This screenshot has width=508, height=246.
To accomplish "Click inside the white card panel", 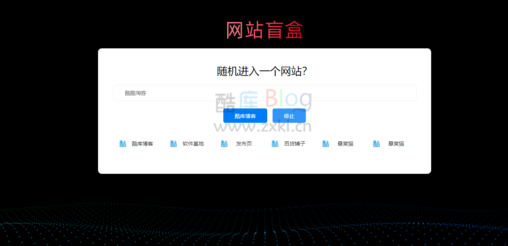I will pyautogui.click(x=264, y=162).
